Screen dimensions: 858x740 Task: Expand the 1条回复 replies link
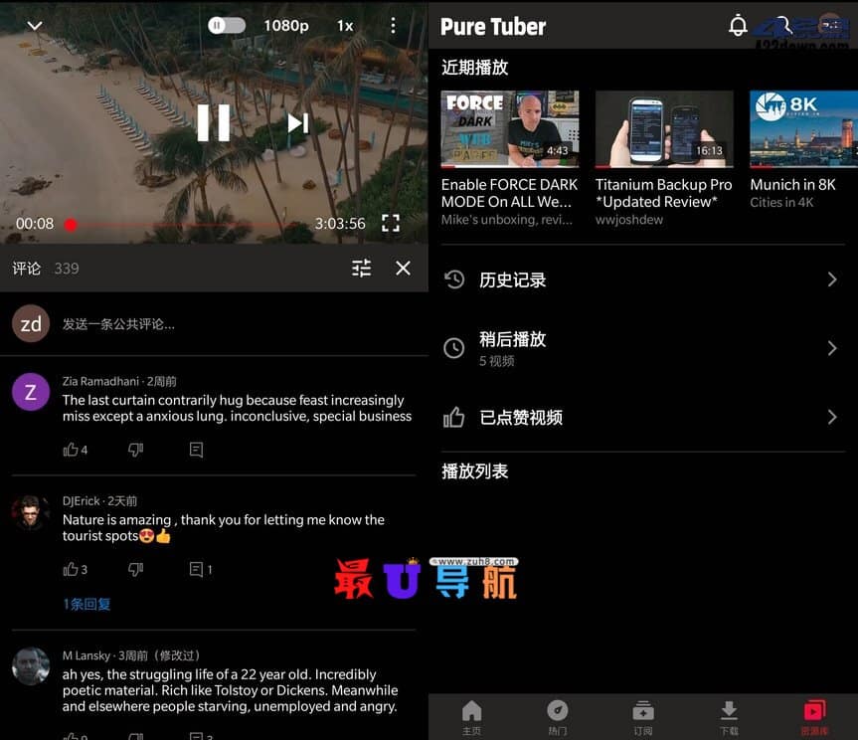click(86, 605)
